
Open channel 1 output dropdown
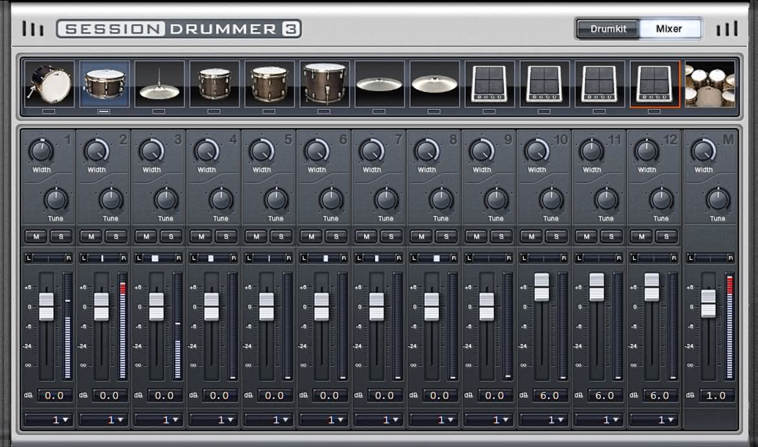coord(49,420)
